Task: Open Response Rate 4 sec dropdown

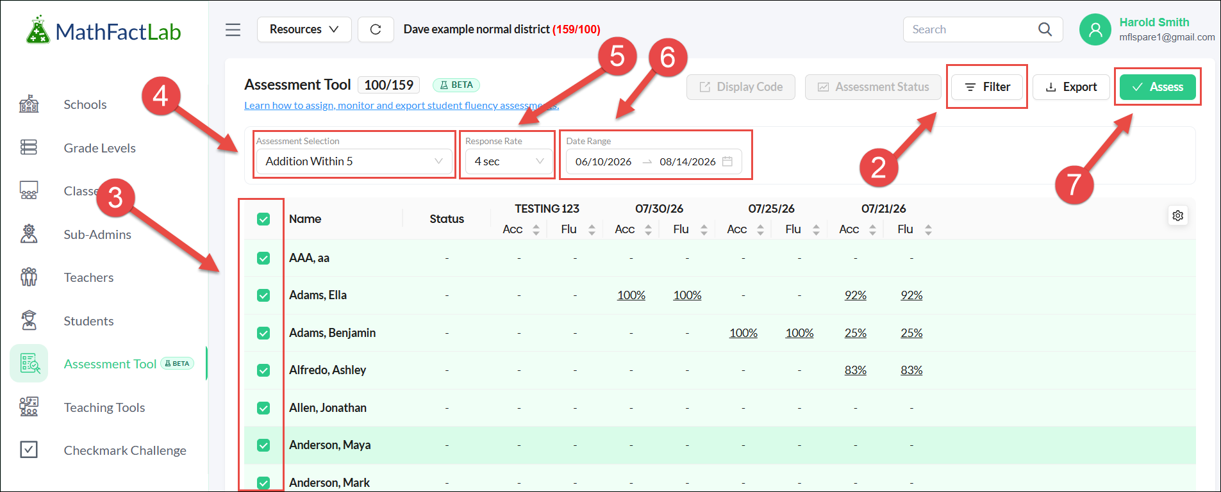Action: tap(509, 161)
